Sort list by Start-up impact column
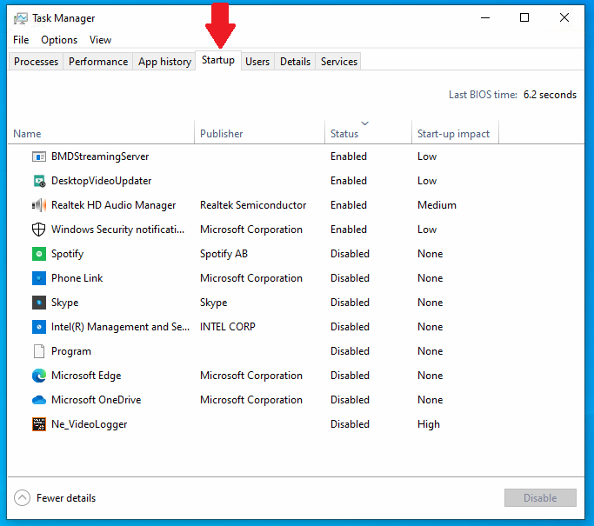 [x=453, y=134]
